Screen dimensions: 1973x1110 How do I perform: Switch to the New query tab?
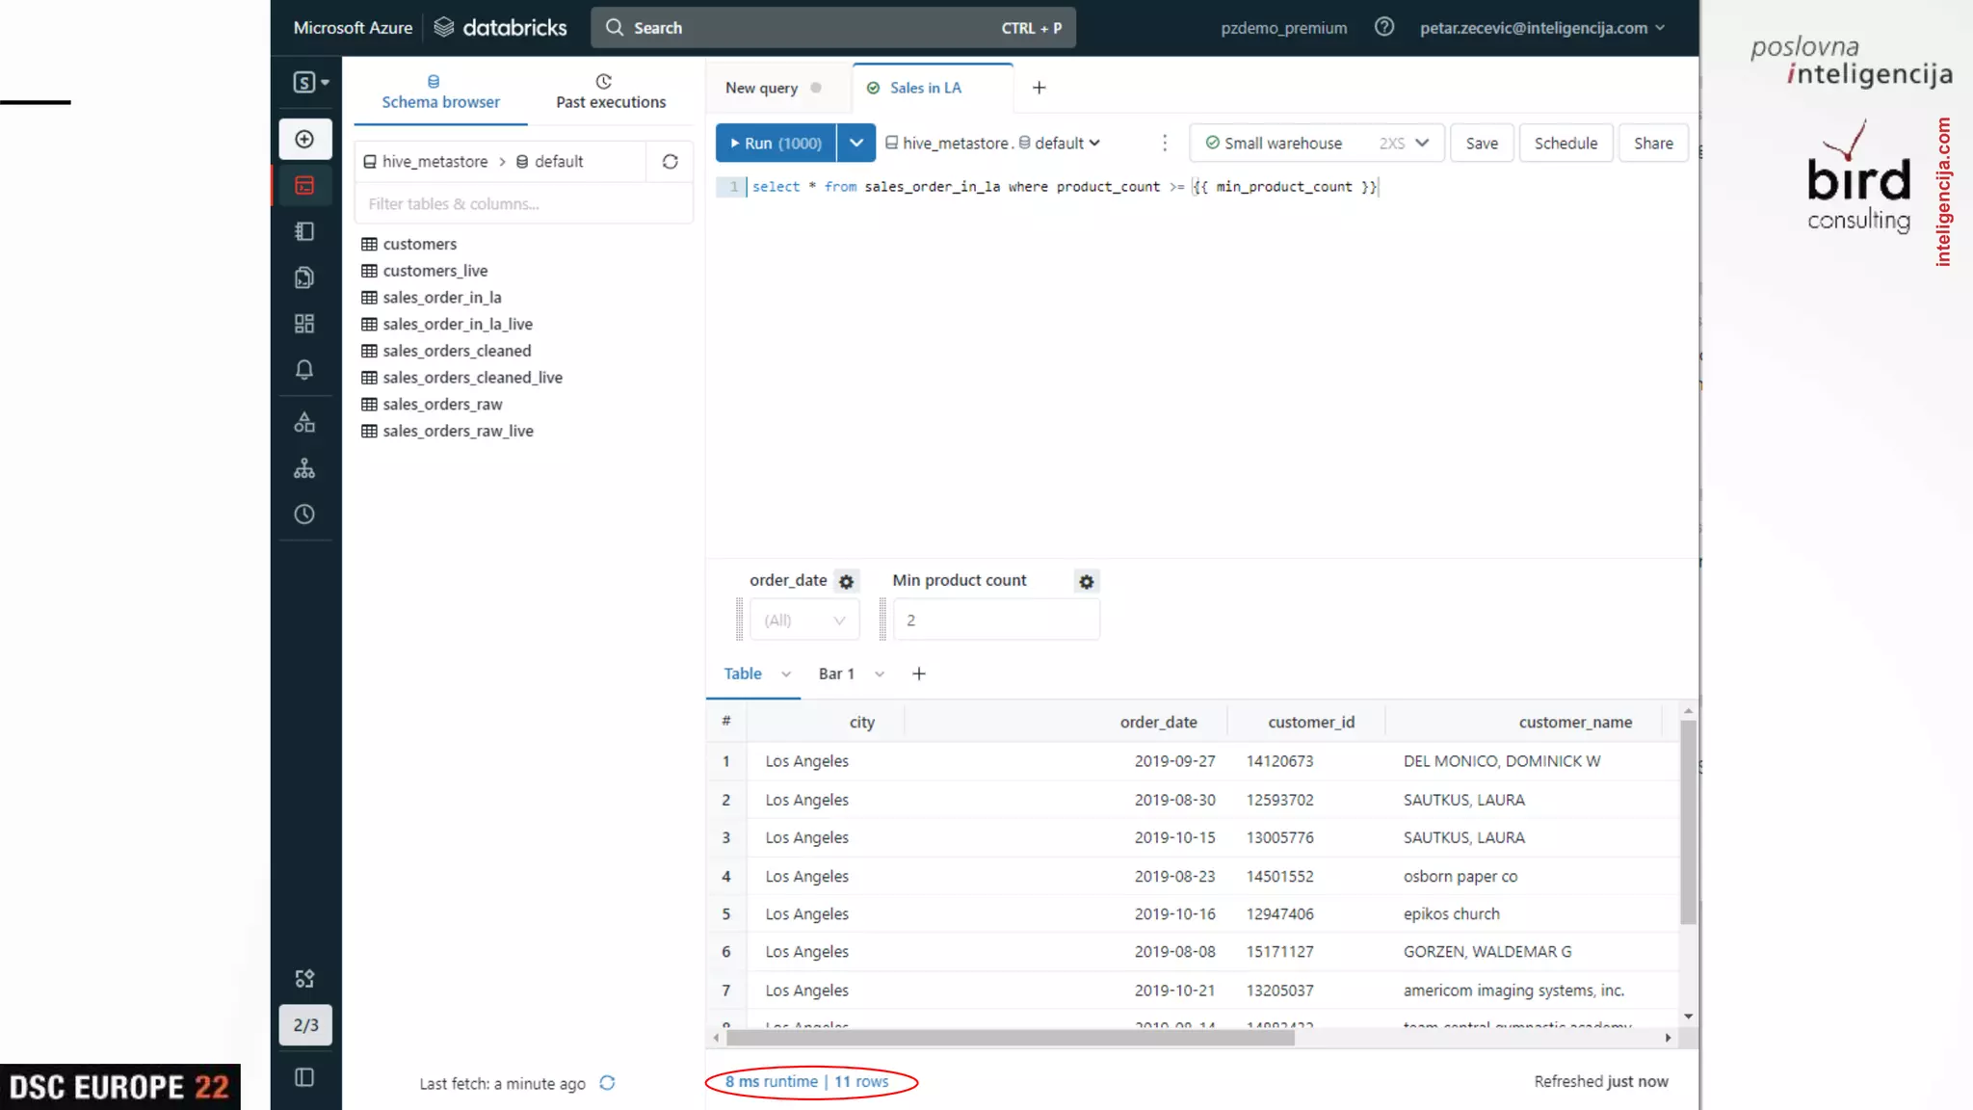[x=762, y=88]
